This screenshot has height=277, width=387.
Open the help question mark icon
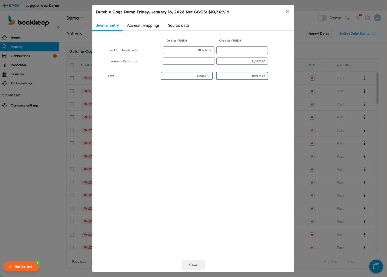click(367, 18)
